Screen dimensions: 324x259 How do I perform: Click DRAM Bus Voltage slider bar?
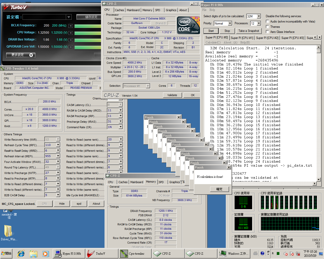pyautogui.click(x=87, y=40)
